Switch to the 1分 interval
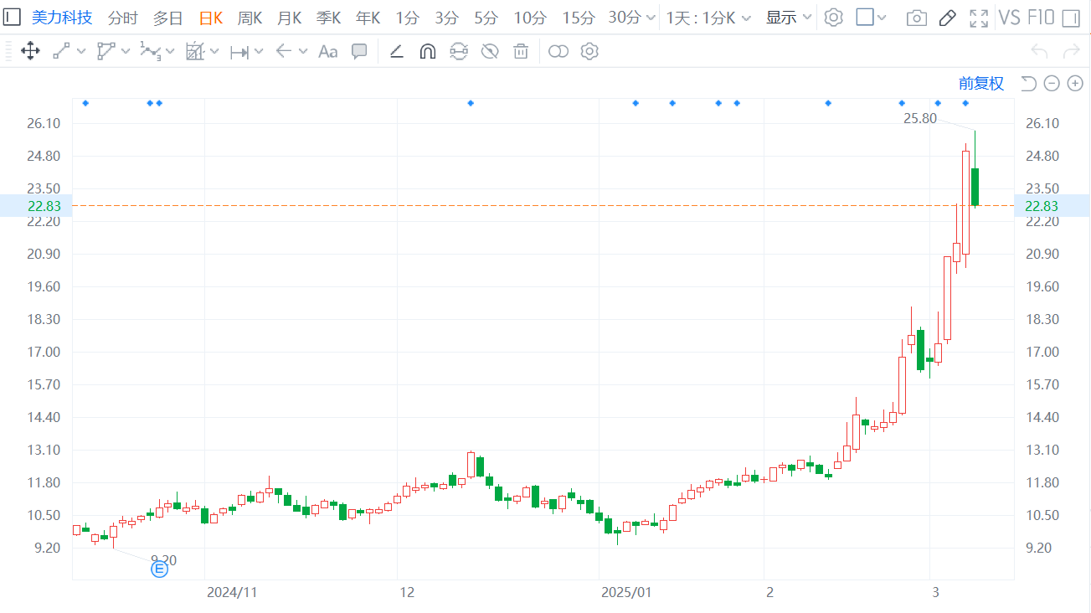This screenshot has height=613, width=1091. (x=407, y=18)
